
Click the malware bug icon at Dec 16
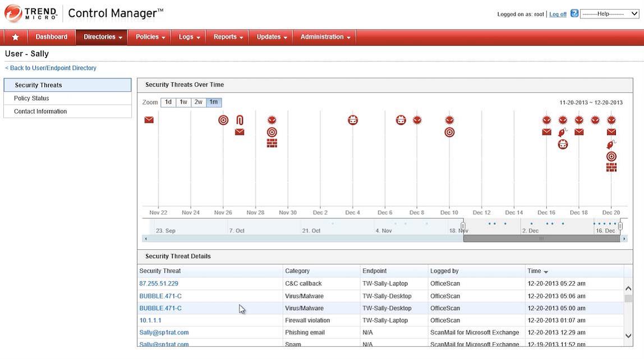(546, 120)
